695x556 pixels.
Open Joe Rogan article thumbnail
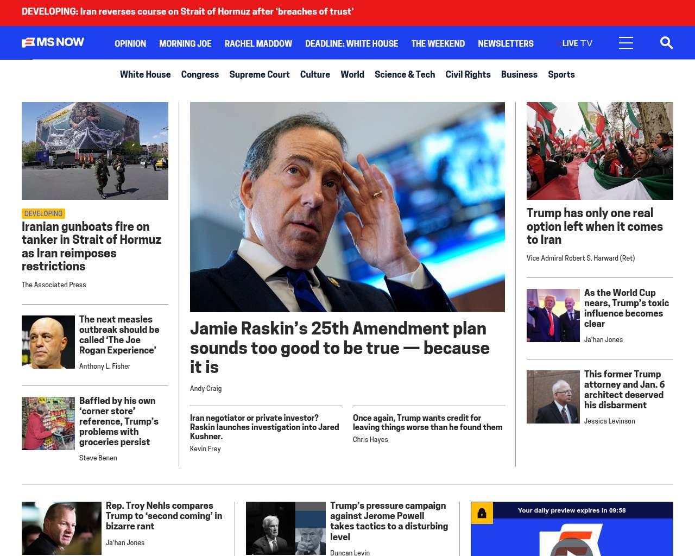[x=48, y=342]
